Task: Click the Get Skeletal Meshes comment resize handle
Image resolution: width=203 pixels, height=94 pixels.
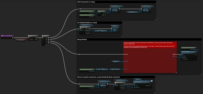Action: click(x=122, y=37)
